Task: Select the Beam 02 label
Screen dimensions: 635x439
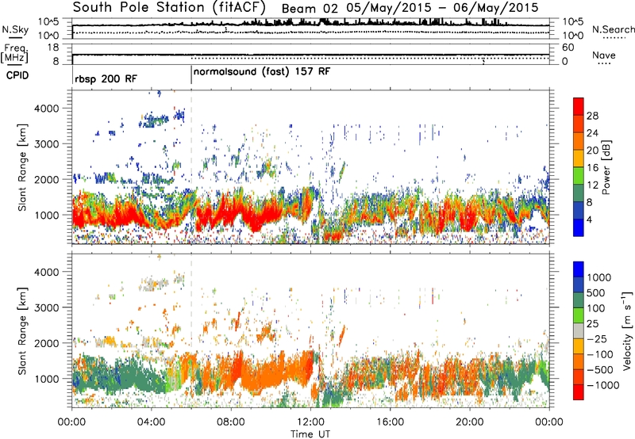Action: [310, 9]
